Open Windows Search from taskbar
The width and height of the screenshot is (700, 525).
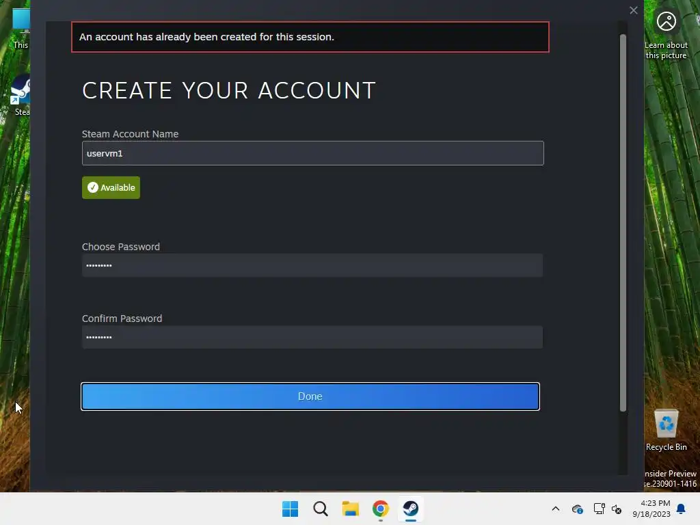point(321,509)
